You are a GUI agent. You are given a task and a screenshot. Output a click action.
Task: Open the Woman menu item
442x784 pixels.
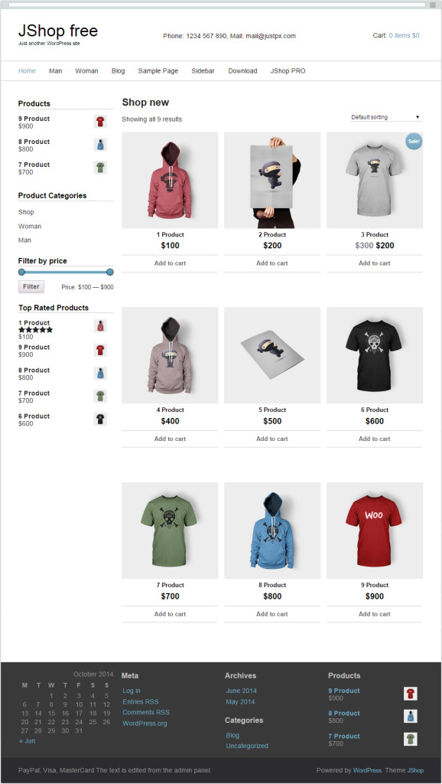coord(87,71)
